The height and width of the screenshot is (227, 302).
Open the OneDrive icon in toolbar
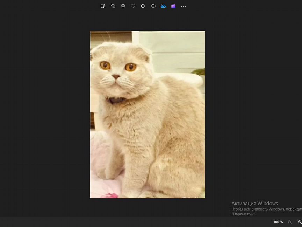tap(164, 6)
